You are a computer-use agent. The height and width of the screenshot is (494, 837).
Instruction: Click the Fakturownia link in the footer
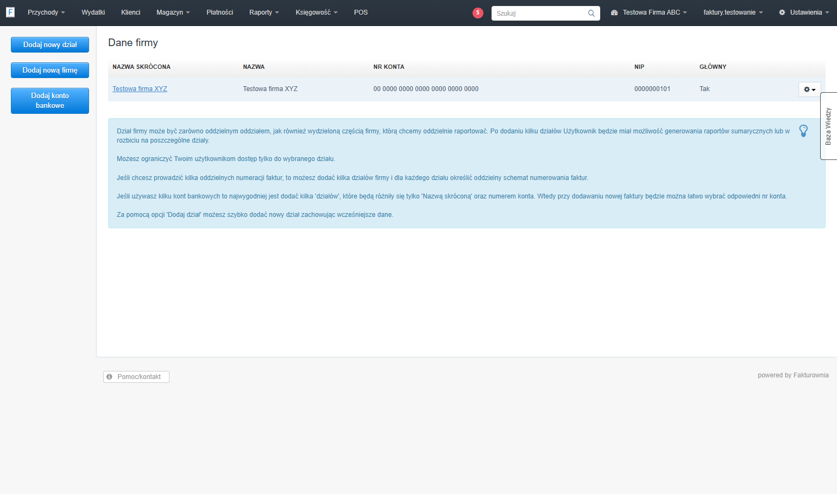(811, 375)
